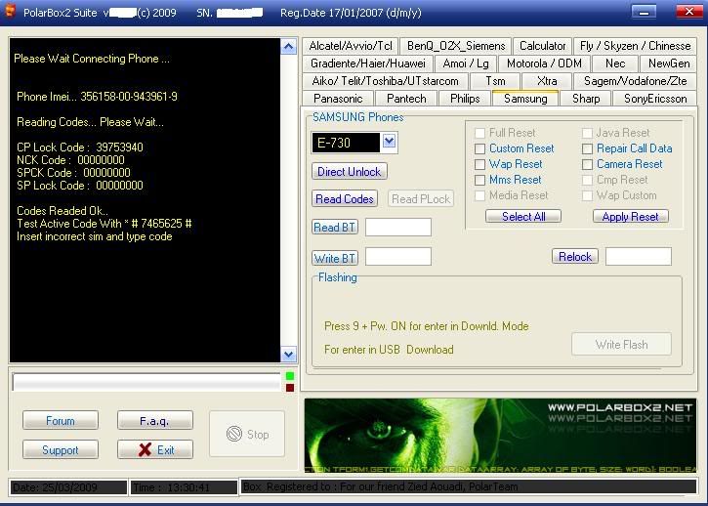Screen dimensions: 708x506
Task: Switch to the Nec tab
Action: pos(615,63)
